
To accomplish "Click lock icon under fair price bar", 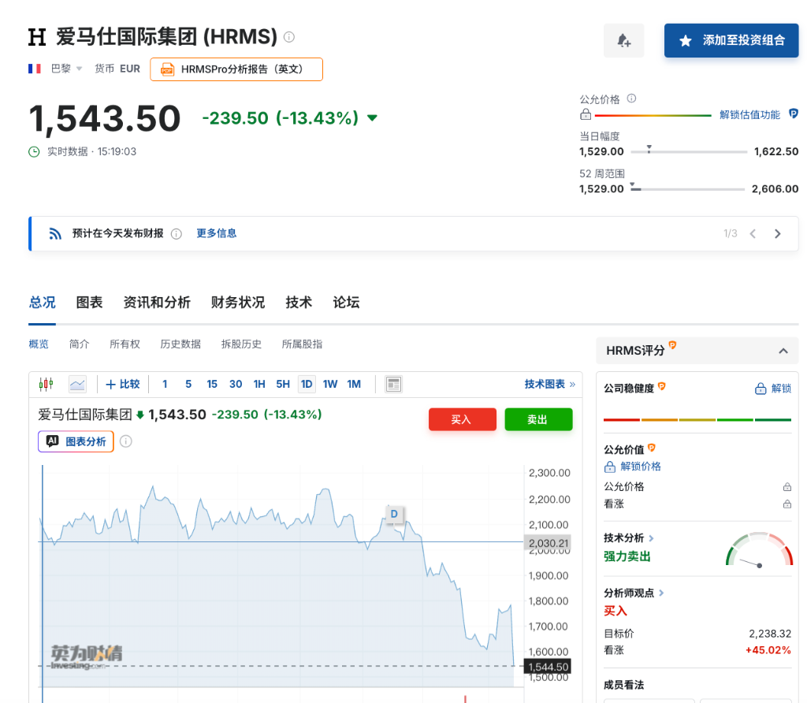I will [x=586, y=114].
